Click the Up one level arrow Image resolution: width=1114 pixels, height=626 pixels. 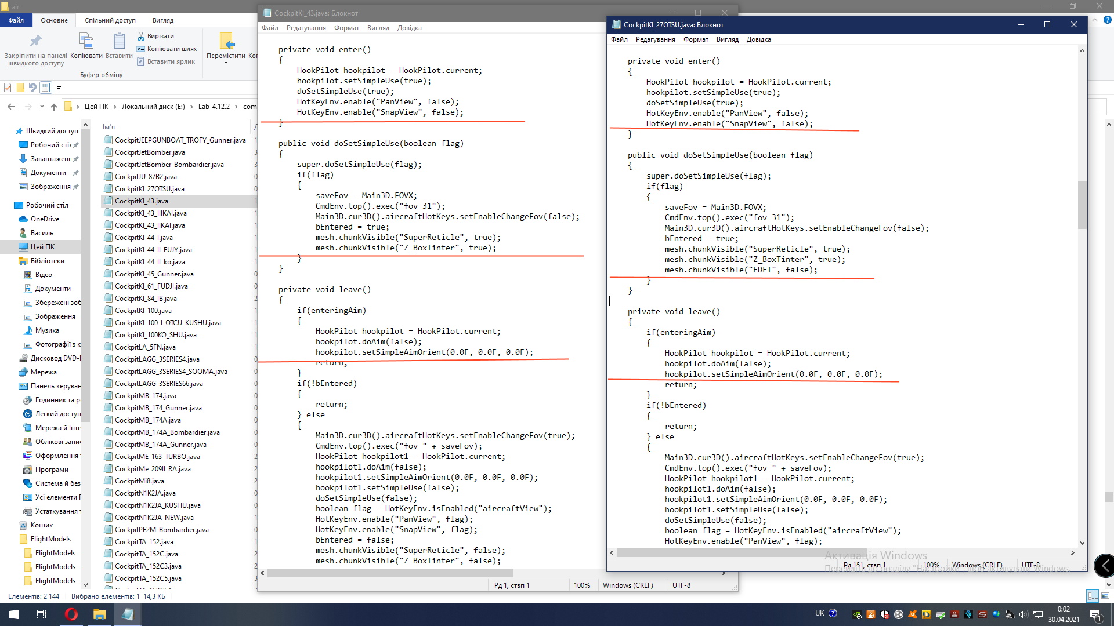point(54,107)
